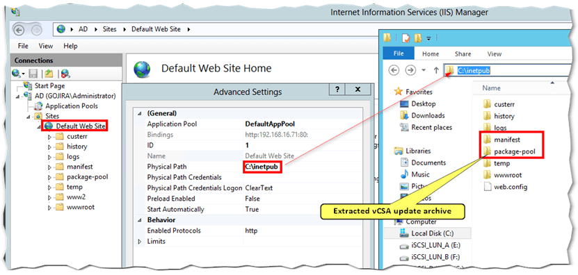
Task: Select the logs folder in IIS tree
Action: (x=73, y=156)
